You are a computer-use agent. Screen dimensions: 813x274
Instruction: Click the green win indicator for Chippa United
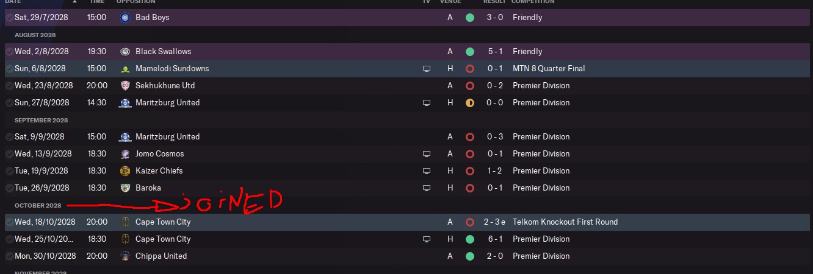tap(469, 256)
